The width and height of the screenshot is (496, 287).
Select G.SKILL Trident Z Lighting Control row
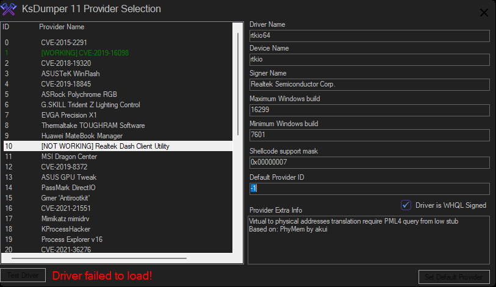(x=118, y=105)
